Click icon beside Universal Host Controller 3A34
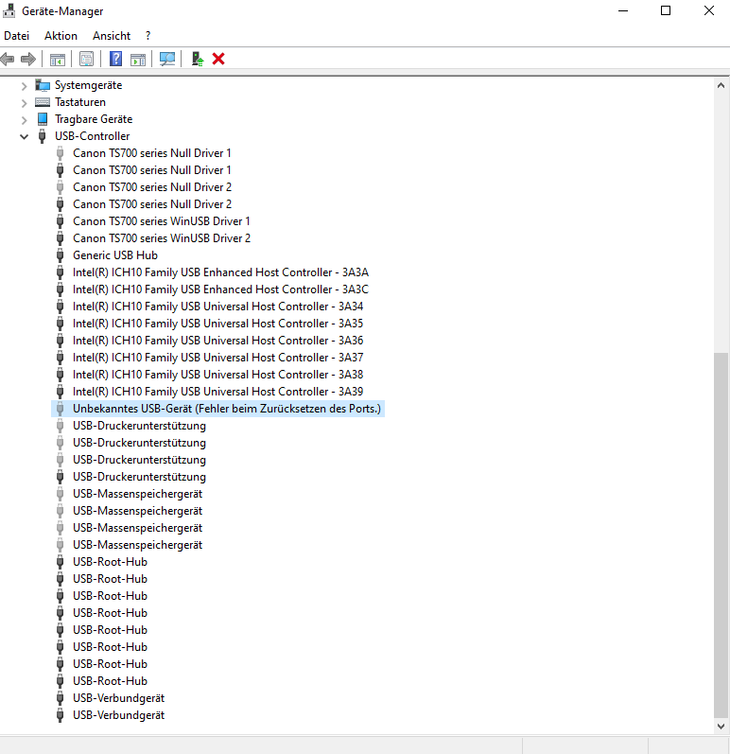This screenshot has width=730, height=754. pos(61,307)
